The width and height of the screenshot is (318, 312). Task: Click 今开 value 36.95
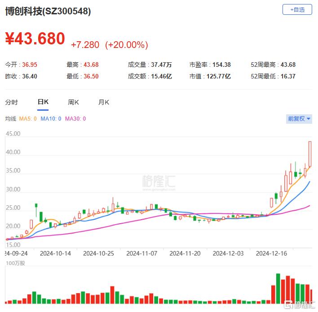30,65
